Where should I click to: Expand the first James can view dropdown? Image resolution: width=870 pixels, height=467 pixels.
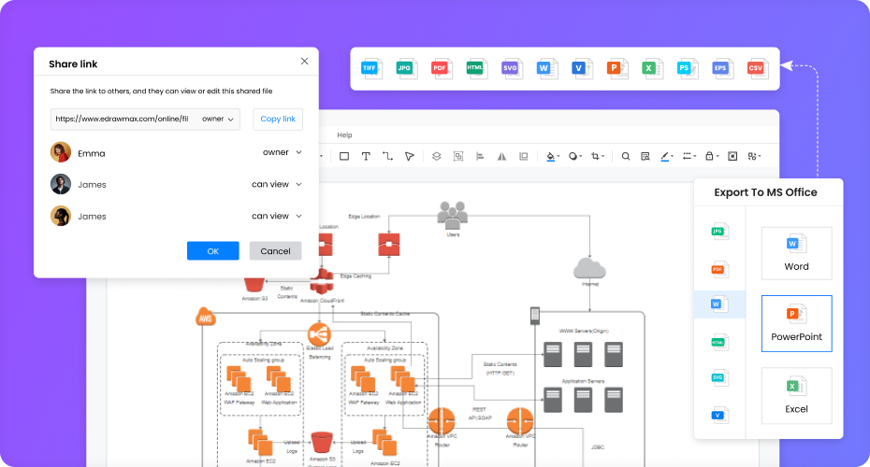click(276, 184)
